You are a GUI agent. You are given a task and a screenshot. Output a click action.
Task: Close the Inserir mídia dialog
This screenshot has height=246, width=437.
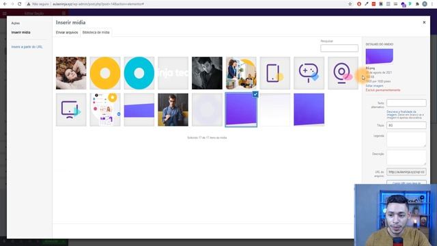point(424,23)
